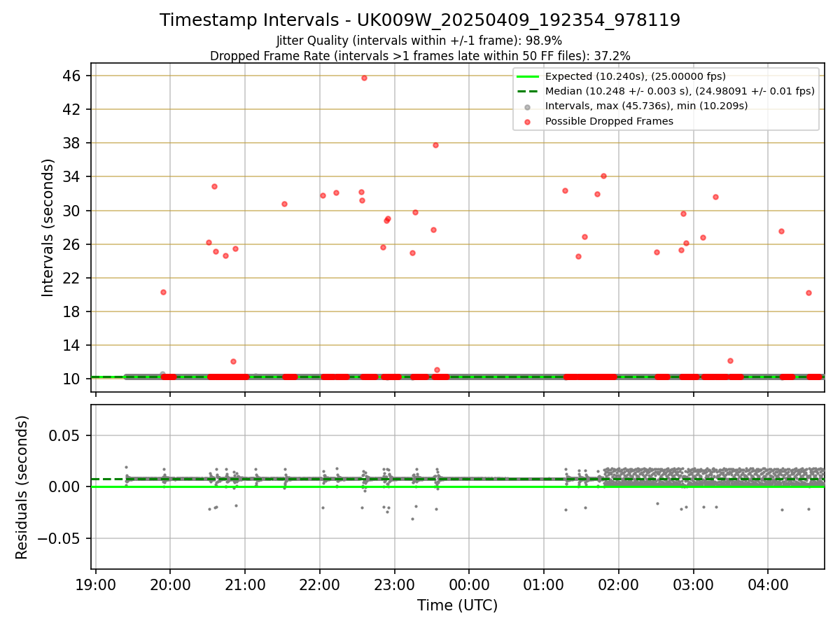
Task: Click the red point near 20 seconds before 20:00
Action: tap(163, 292)
